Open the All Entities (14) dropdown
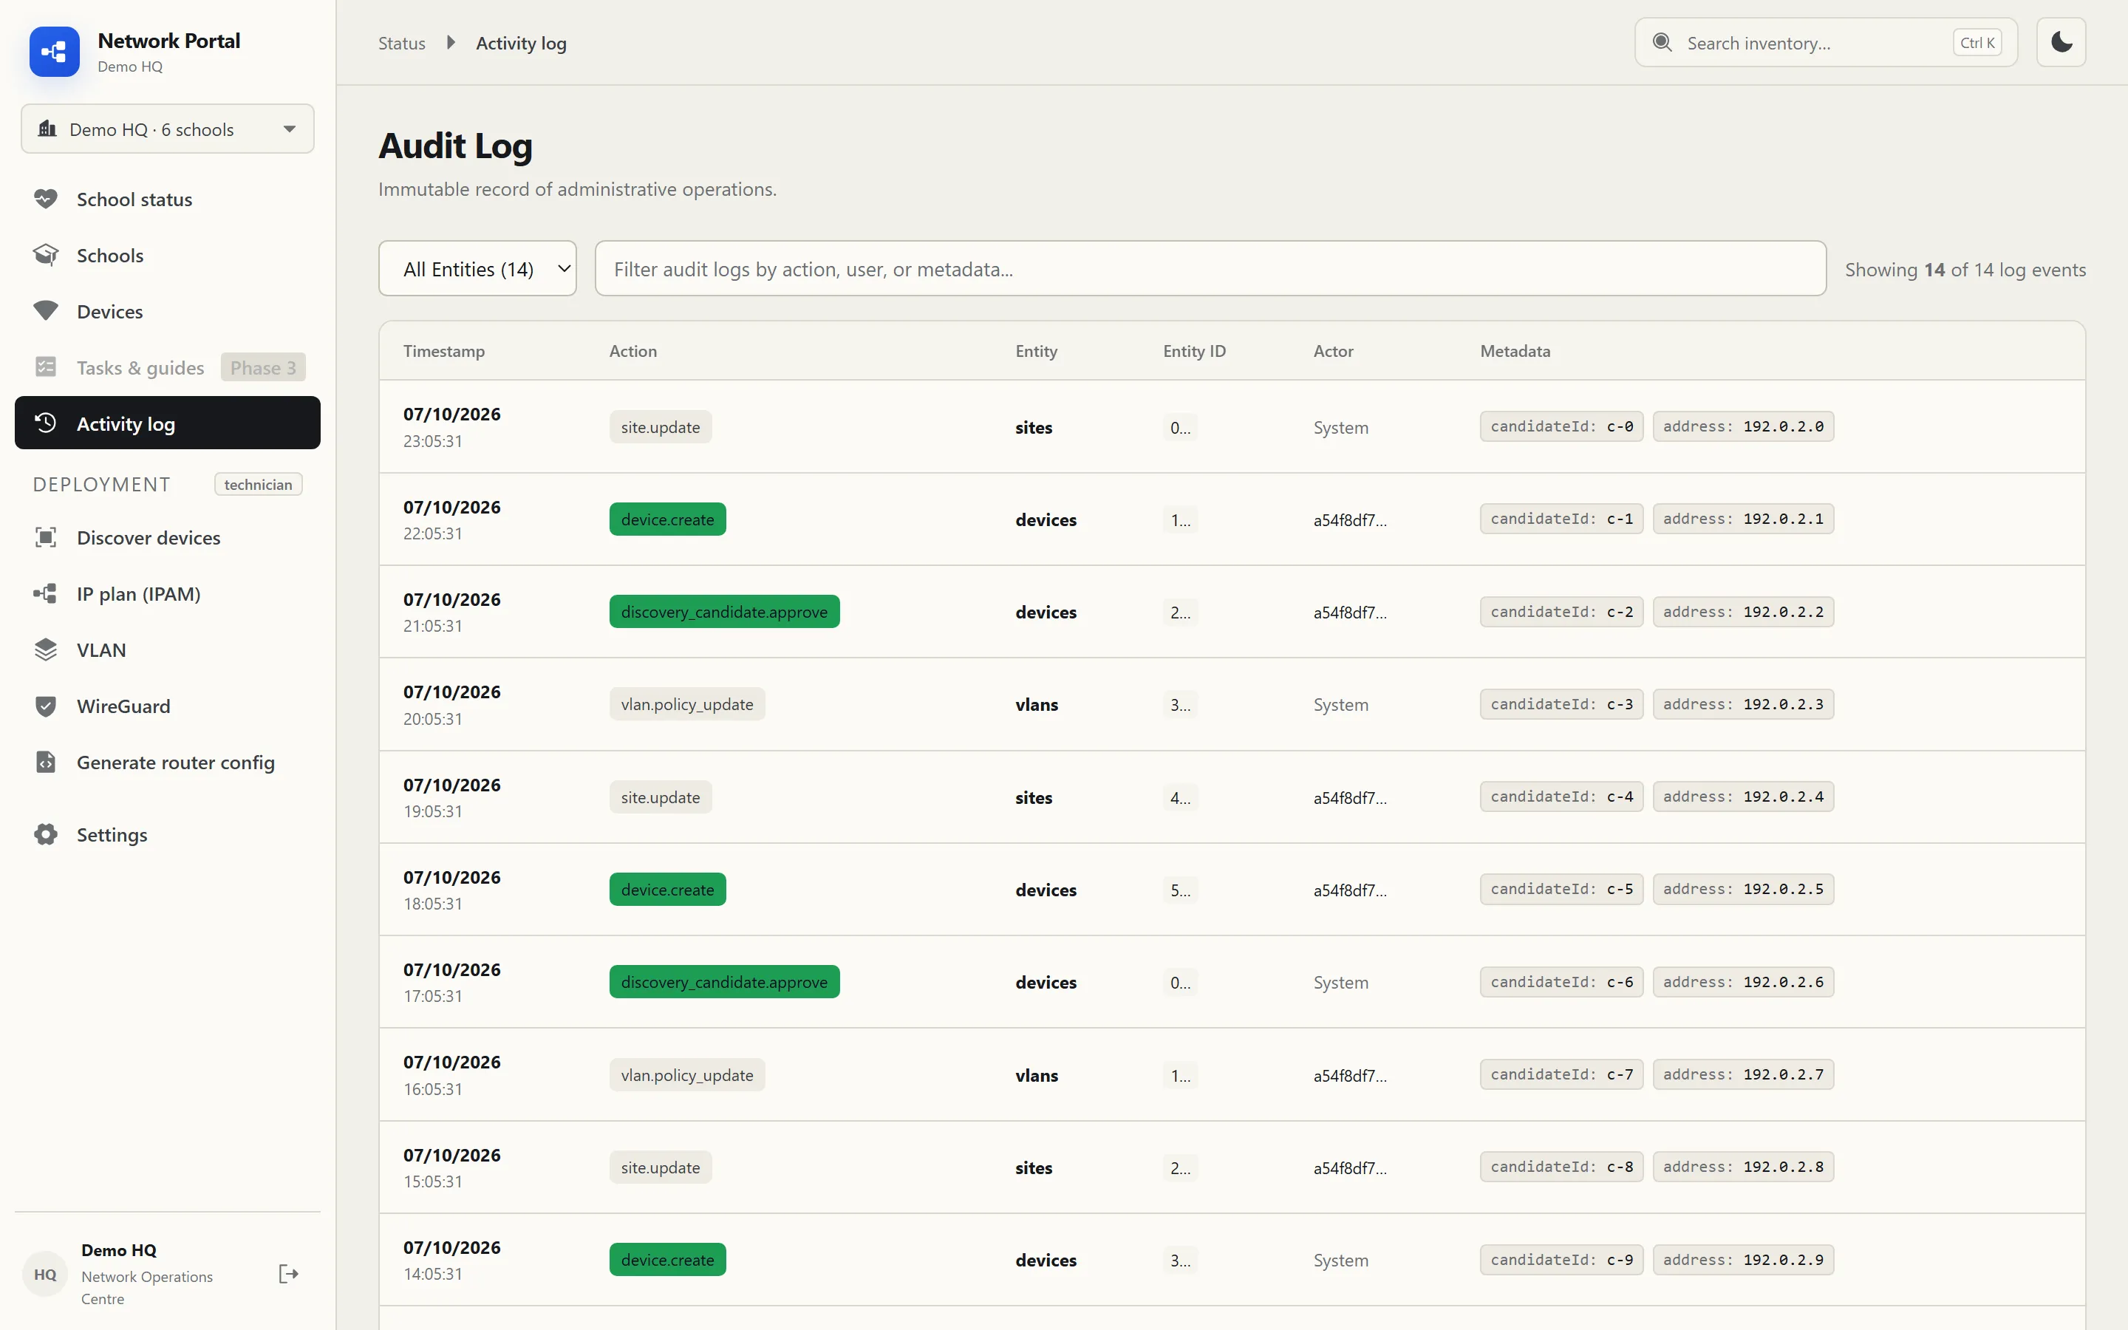This screenshot has height=1330, width=2128. (477, 269)
